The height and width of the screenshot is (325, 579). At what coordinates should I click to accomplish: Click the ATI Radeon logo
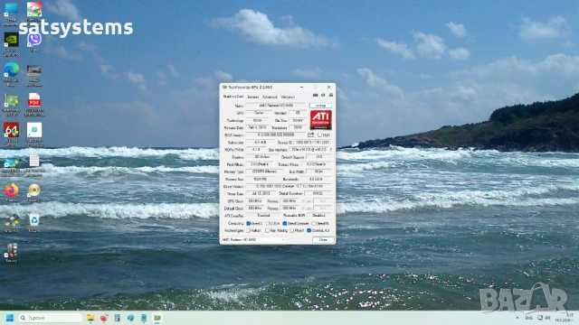tap(320, 120)
